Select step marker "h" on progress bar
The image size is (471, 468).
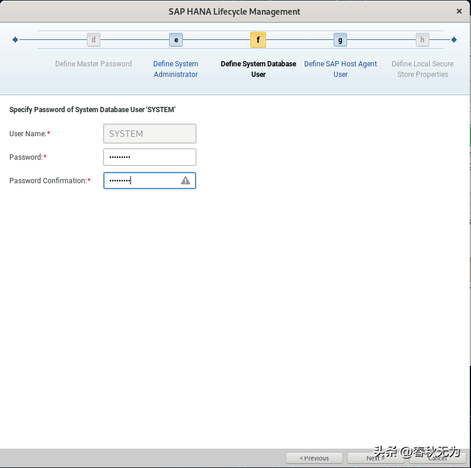(x=422, y=39)
